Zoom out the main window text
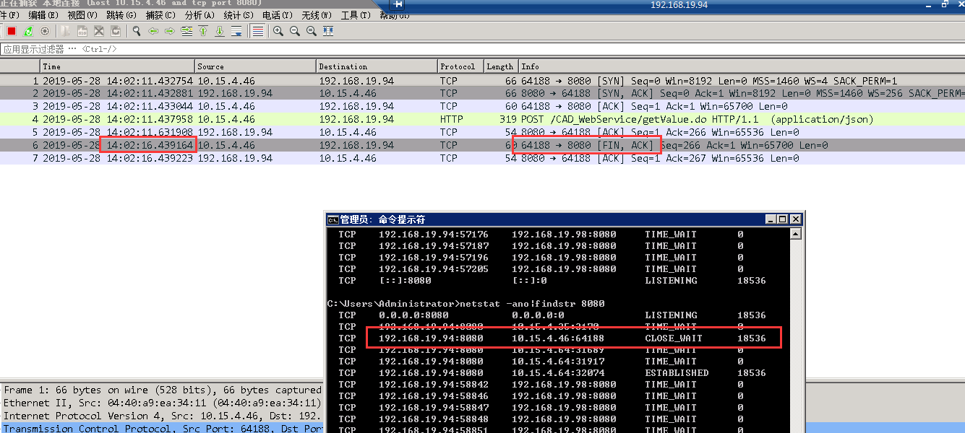 (294, 31)
